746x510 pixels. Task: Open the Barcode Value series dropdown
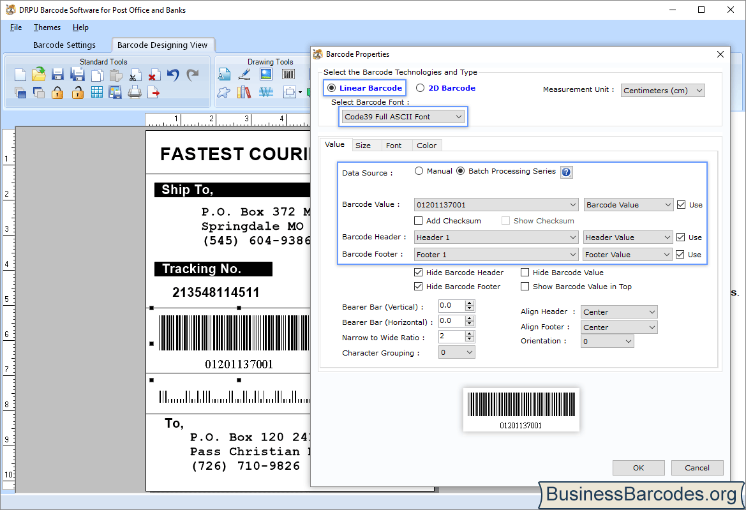tap(629, 205)
